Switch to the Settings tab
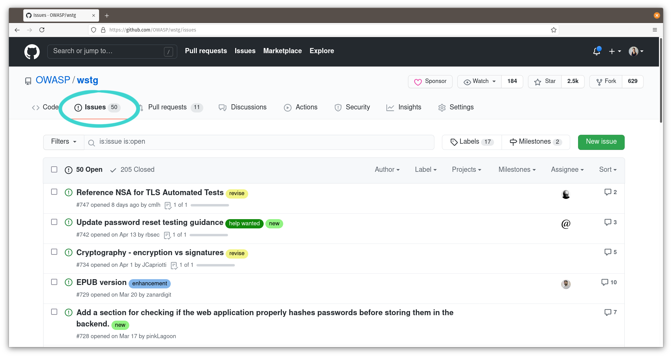The width and height of the screenshot is (672, 357). tap(456, 107)
